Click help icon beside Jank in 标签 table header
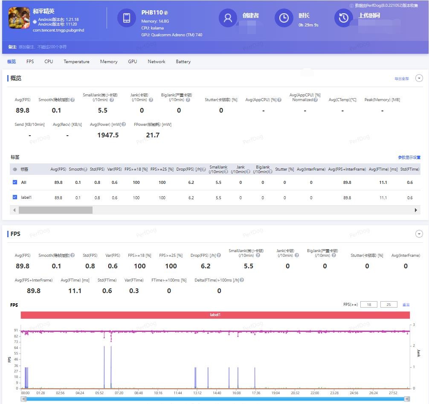The width and height of the screenshot is (429, 404). 248,172
